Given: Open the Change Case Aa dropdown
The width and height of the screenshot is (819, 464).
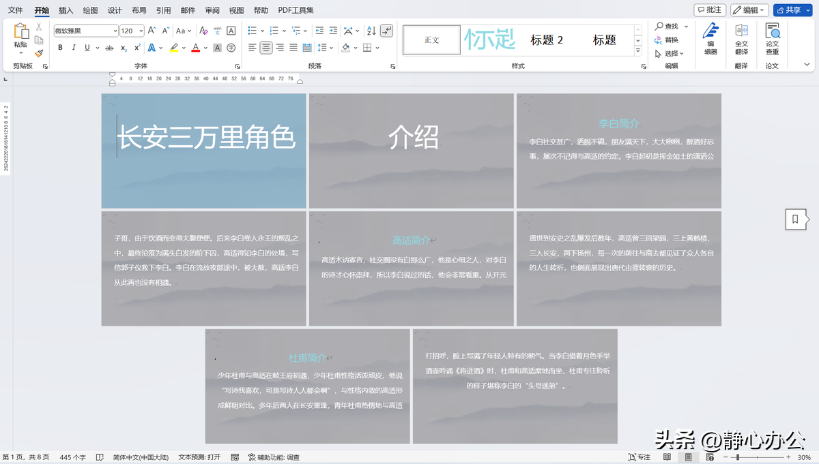Looking at the screenshot, I should point(184,31).
